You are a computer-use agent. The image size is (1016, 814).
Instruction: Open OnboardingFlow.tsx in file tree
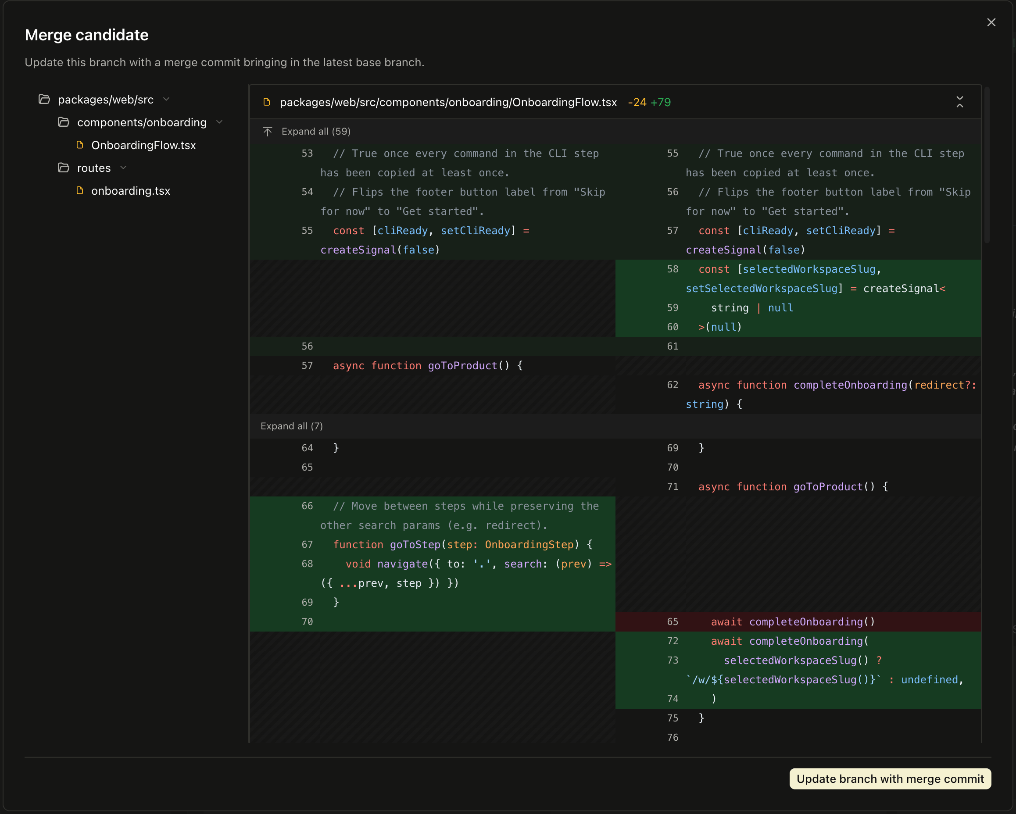tap(143, 145)
